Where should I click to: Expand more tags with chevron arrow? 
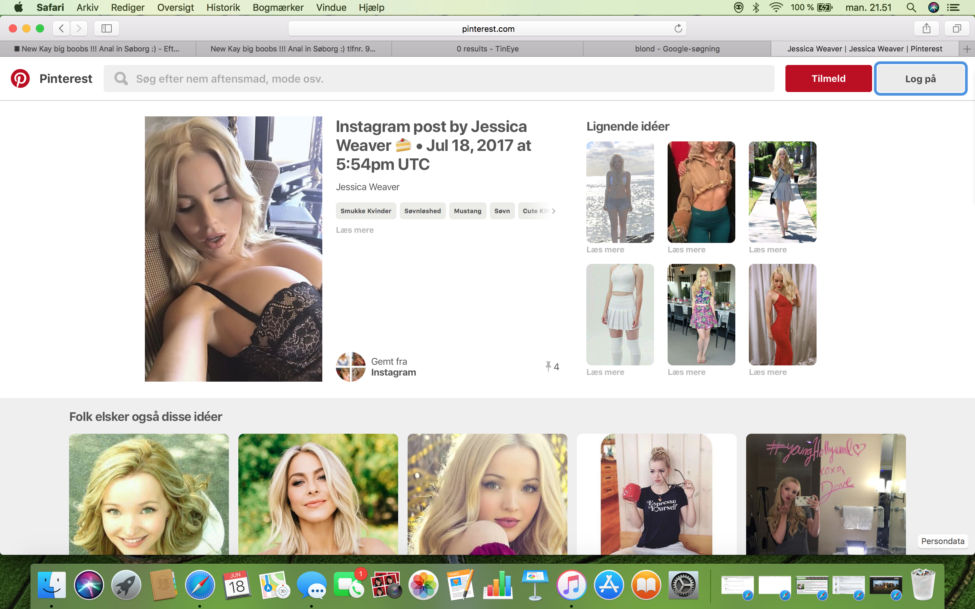coord(554,211)
